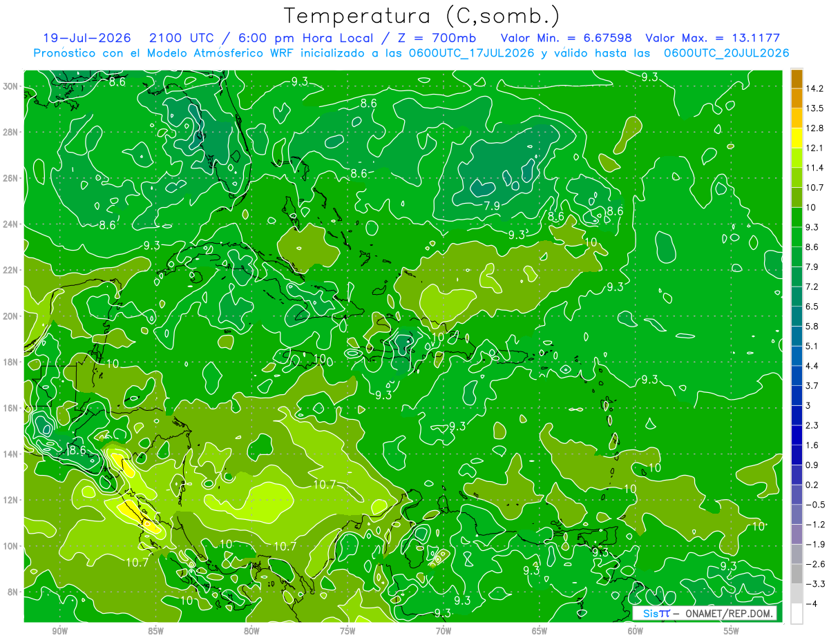Click the "-1.9" colorbar label
The height and width of the screenshot is (640, 829).
coord(814,545)
